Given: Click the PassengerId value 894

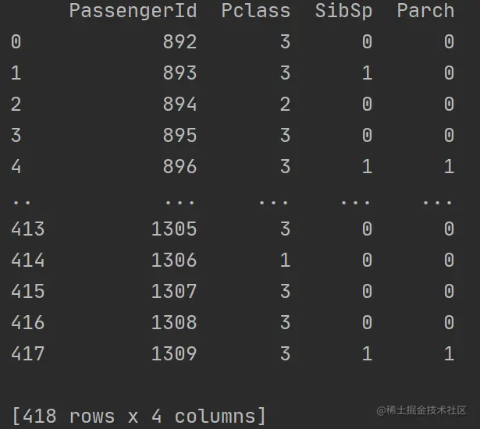Looking at the screenshot, I should pos(180,105).
